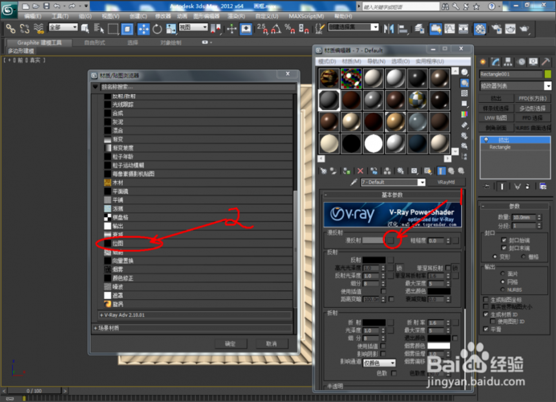556x402 pixels.
Task: Open 材质(M) menu in Material Editor
Action: (352, 61)
